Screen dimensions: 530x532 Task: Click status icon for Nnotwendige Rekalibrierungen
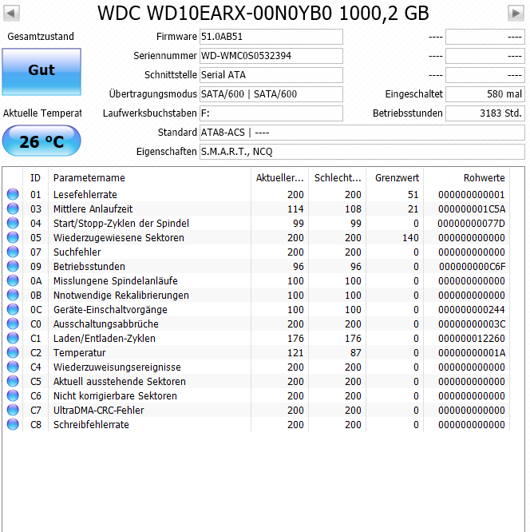[x=13, y=296]
